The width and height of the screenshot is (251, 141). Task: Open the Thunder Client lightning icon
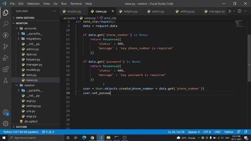pyautogui.click(x=5, y=35)
